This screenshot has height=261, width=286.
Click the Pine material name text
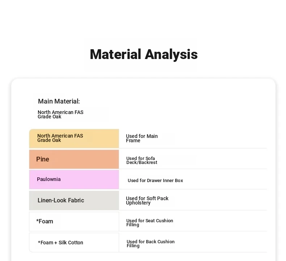pyautogui.click(x=43, y=159)
